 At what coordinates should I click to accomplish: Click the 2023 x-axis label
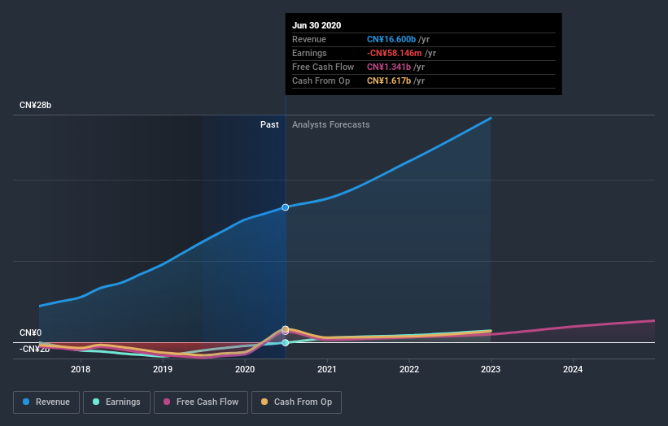[491, 369]
